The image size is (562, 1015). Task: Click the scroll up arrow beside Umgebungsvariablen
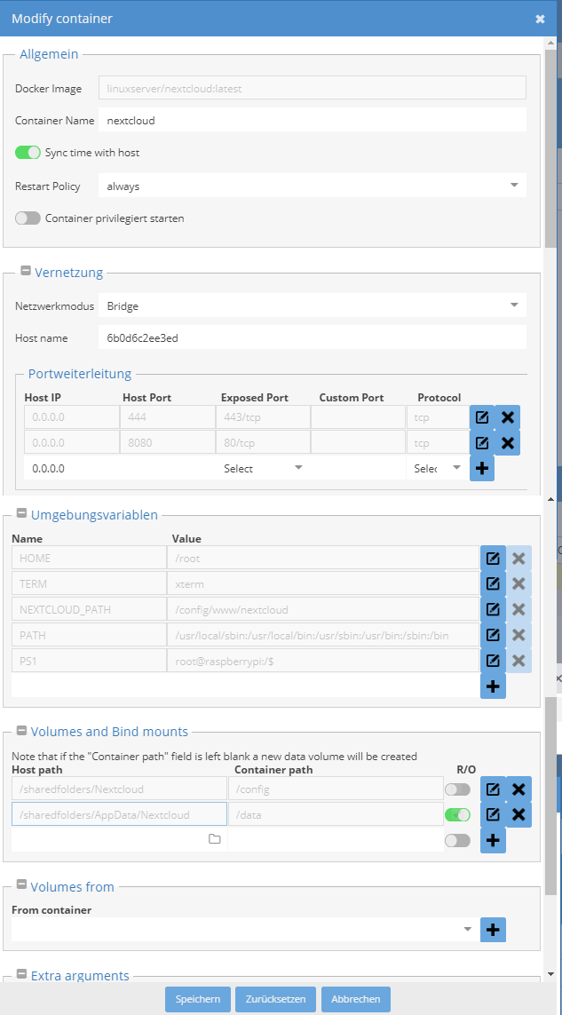pyautogui.click(x=551, y=499)
